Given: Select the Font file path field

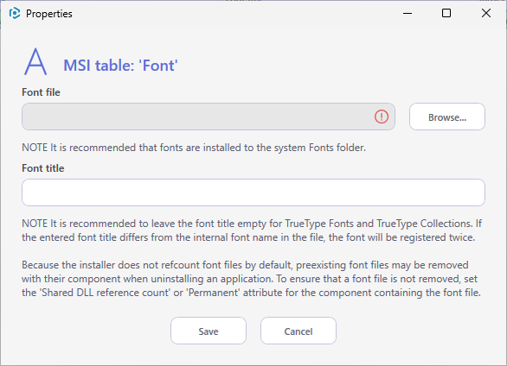Looking at the screenshot, I should point(209,117).
